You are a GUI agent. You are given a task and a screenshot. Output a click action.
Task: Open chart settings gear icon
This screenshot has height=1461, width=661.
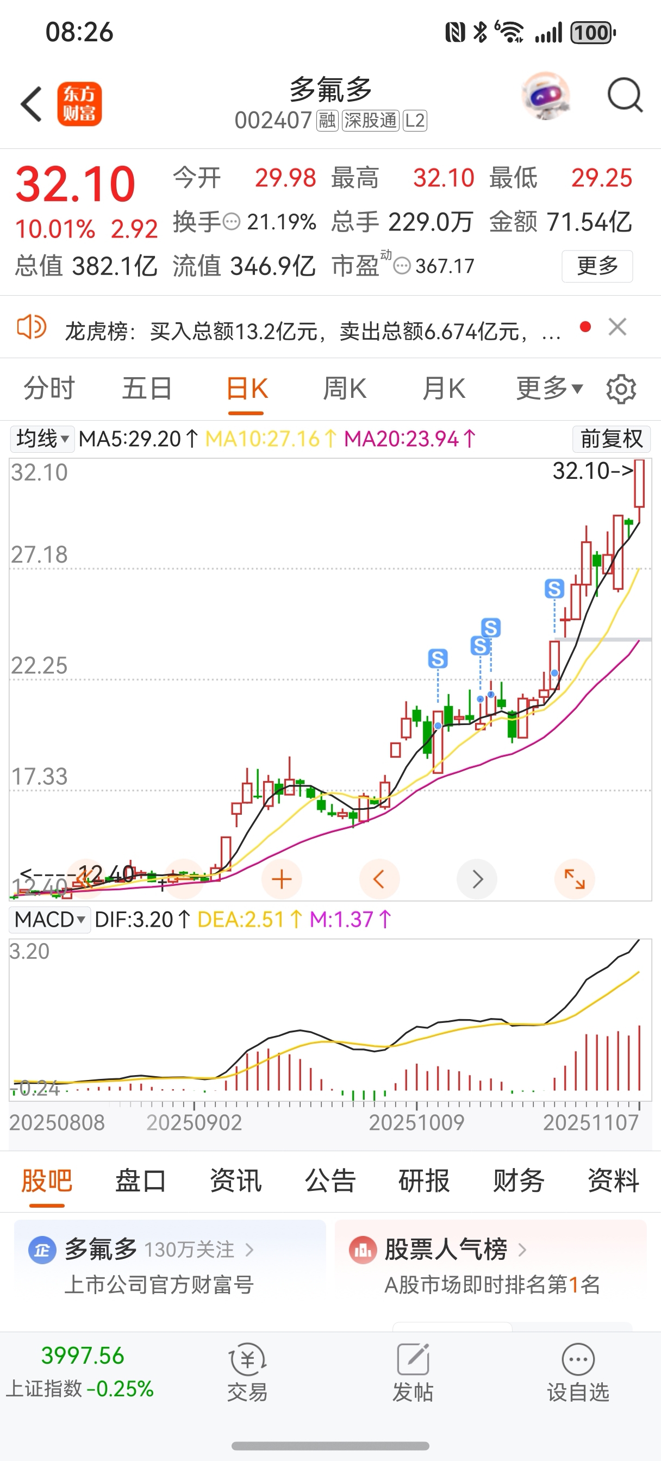(621, 389)
